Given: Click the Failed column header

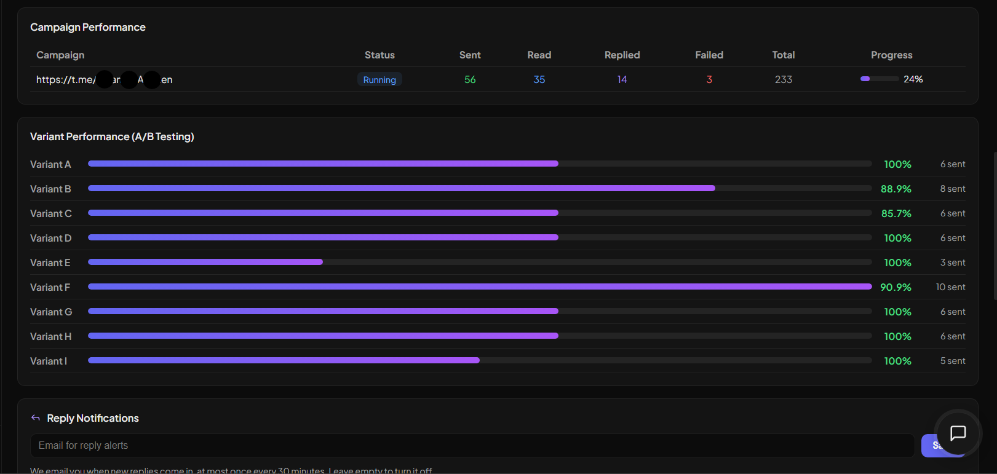Looking at the screenshot, I should point(709,55).
